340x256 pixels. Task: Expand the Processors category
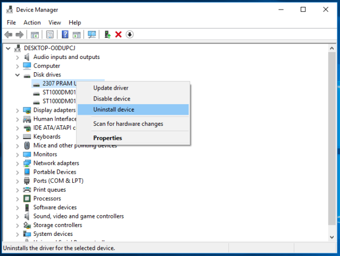18,199
